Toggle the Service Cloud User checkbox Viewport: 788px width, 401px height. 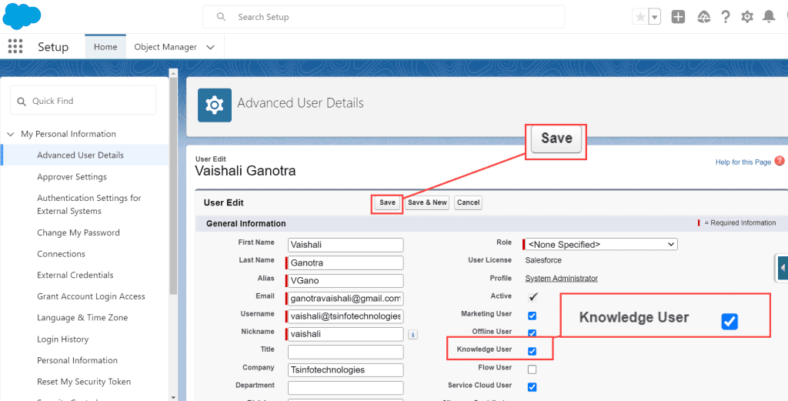click(x=533, y=387)
